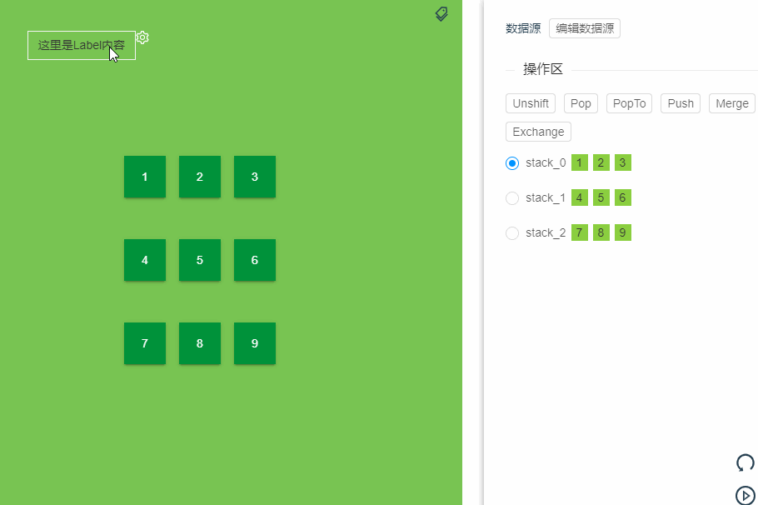Click the 这里是Label内容 label box
Viewport: 758px width, 505px height.
81,45
